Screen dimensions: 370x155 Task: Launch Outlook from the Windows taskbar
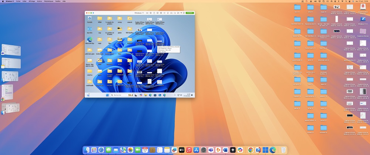pos(160,95)
